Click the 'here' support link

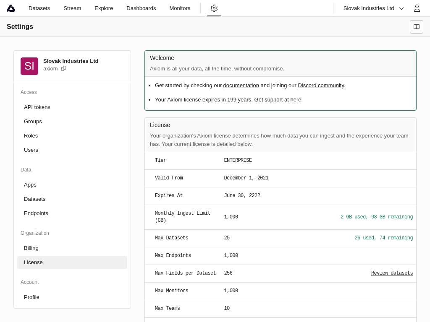click(x=296, y=100)
